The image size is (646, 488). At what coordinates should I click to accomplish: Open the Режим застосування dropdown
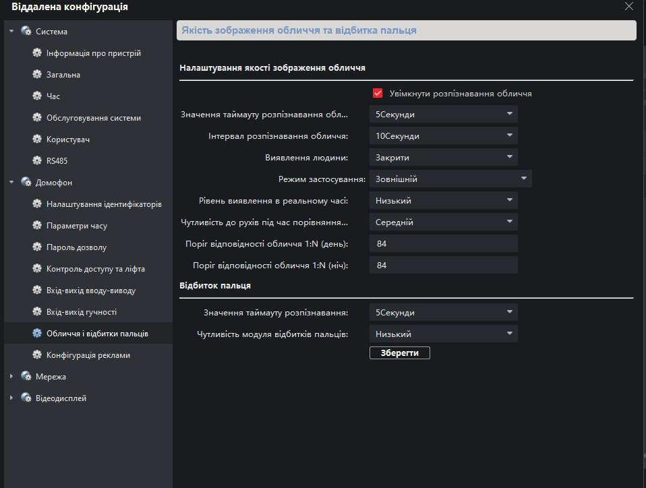pyautogui.click(x=450, y=179)
